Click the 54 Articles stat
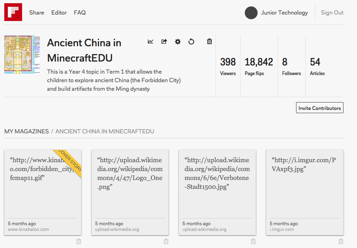Image resolution: width=357 pixels, height=248 pixels. tap(317, 66)
